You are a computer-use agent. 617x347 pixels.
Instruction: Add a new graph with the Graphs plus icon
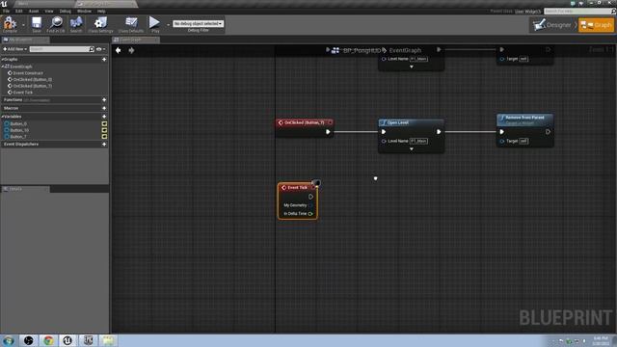tap(104, 60)
